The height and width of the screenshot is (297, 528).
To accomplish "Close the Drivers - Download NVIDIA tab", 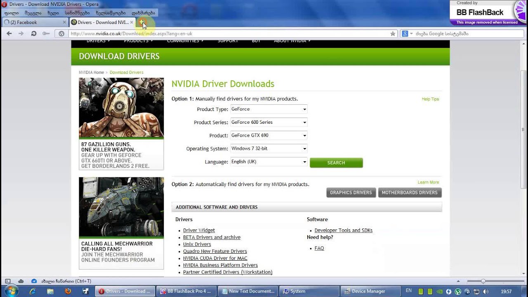I will point(132,22).
